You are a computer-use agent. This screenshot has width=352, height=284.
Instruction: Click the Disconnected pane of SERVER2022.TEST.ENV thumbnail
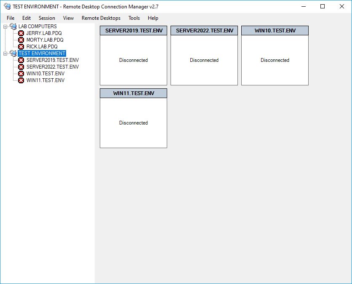204,60
